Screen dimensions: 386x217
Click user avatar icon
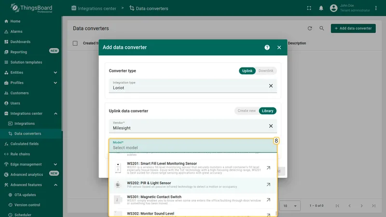(x=333, y=8)
